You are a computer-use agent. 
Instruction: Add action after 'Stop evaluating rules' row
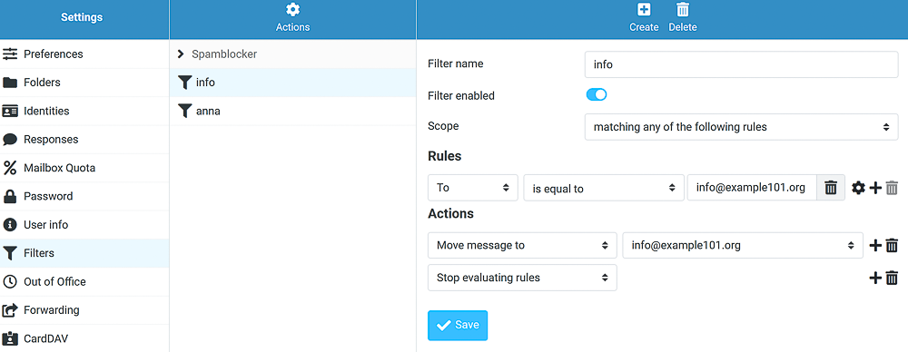[875, 278]
